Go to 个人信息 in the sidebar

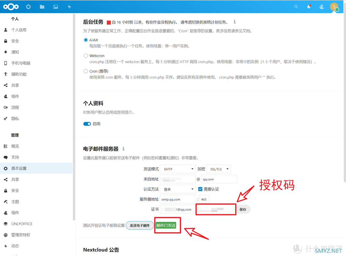click(x=19, y=30)
